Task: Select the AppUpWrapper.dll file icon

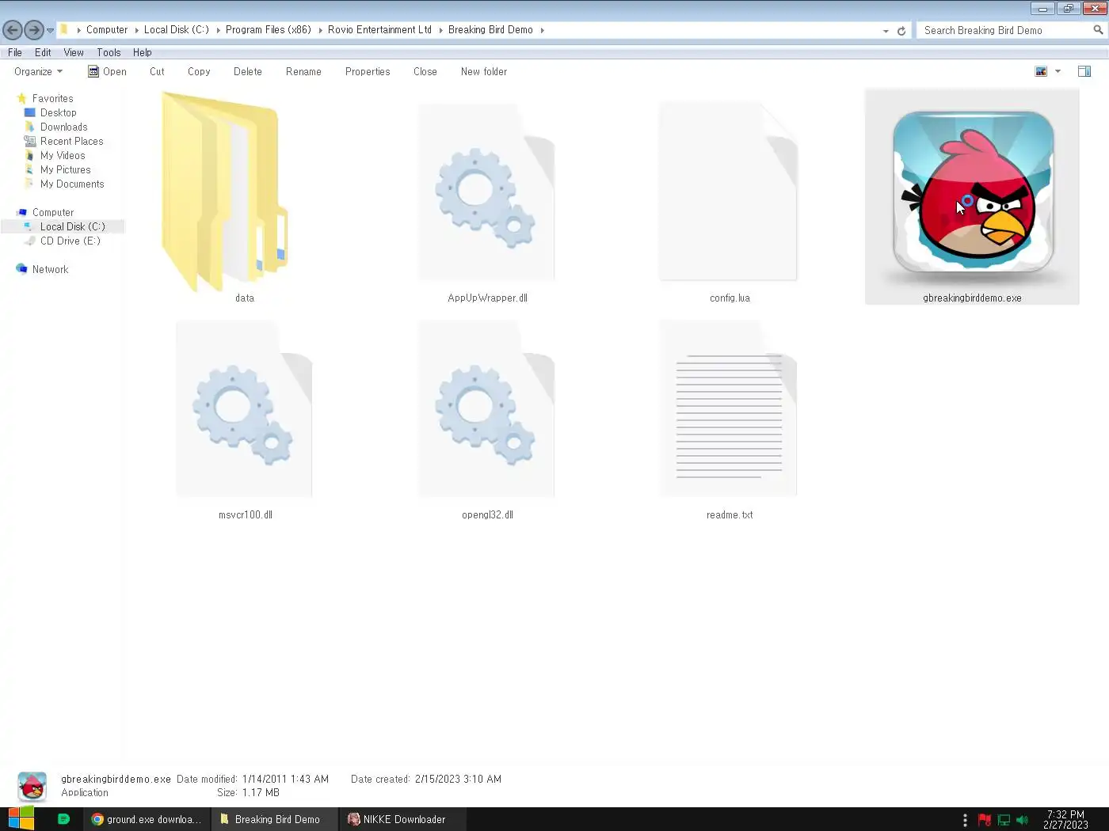Action: tap(486, 192)
